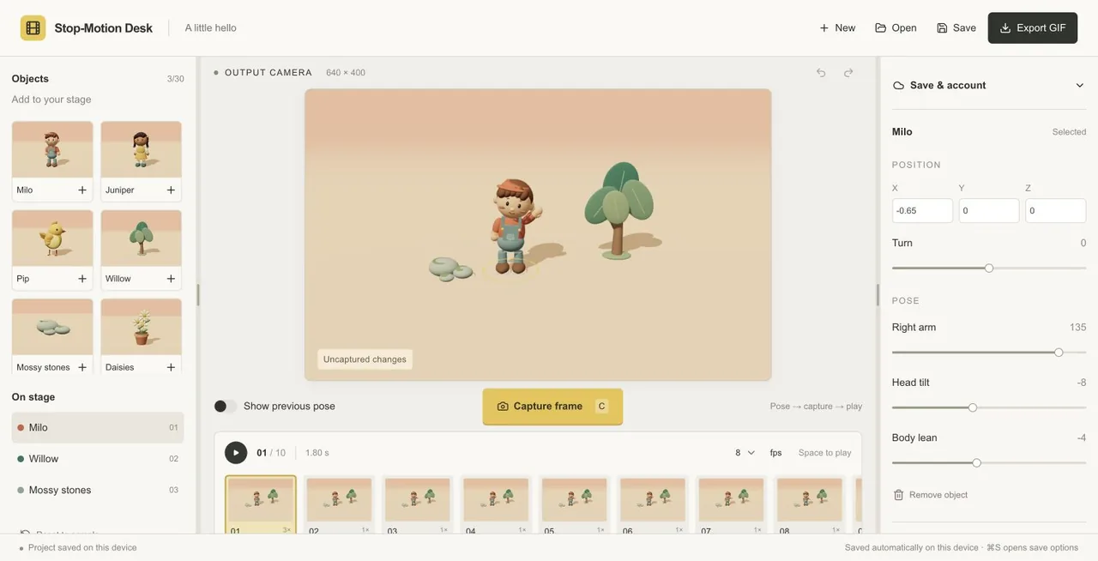Image resolution: width=1098 pixels, height=561 pixels.
Task: Adjust the Body lean slider handle
Action: (976, 463)
